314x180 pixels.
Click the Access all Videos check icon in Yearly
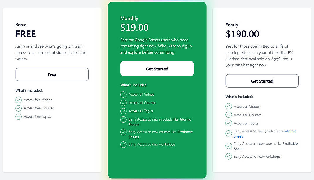[229, 106]
